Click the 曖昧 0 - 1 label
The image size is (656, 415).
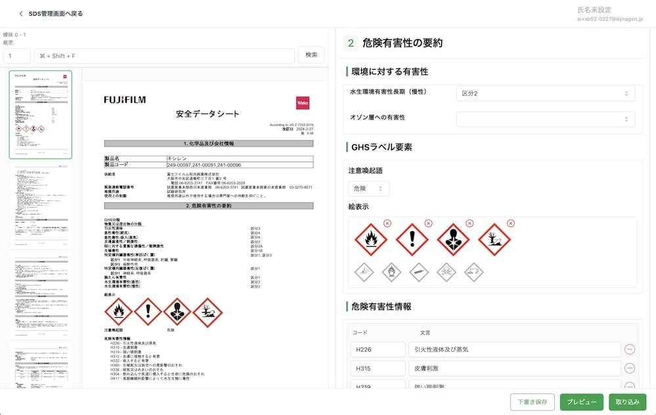pos(14,35)
